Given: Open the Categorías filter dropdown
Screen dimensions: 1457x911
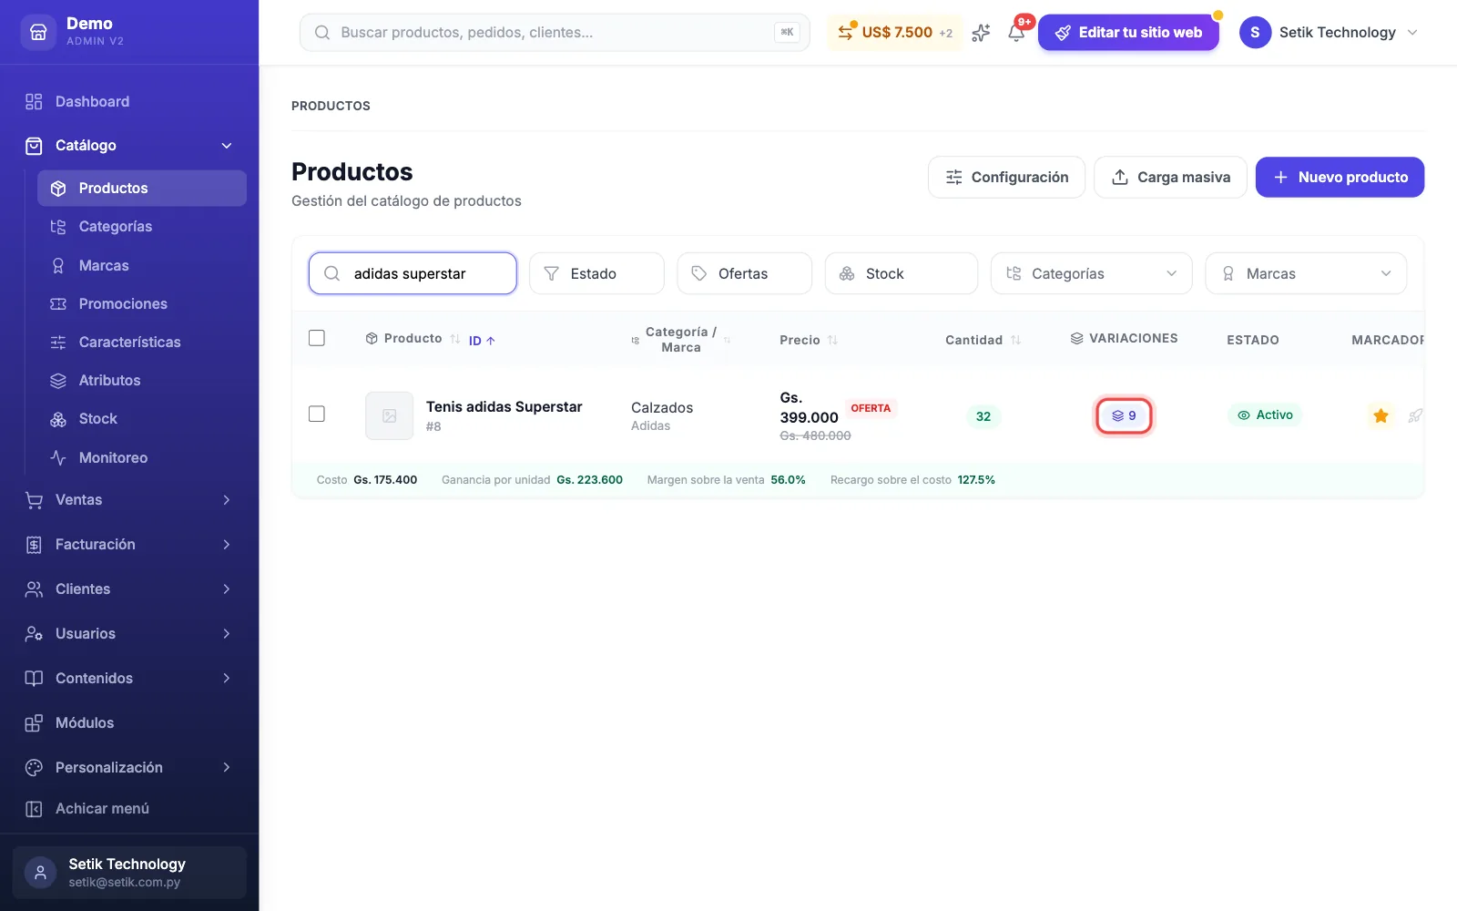Looking at the screenshot, I should coord(1091,273).
